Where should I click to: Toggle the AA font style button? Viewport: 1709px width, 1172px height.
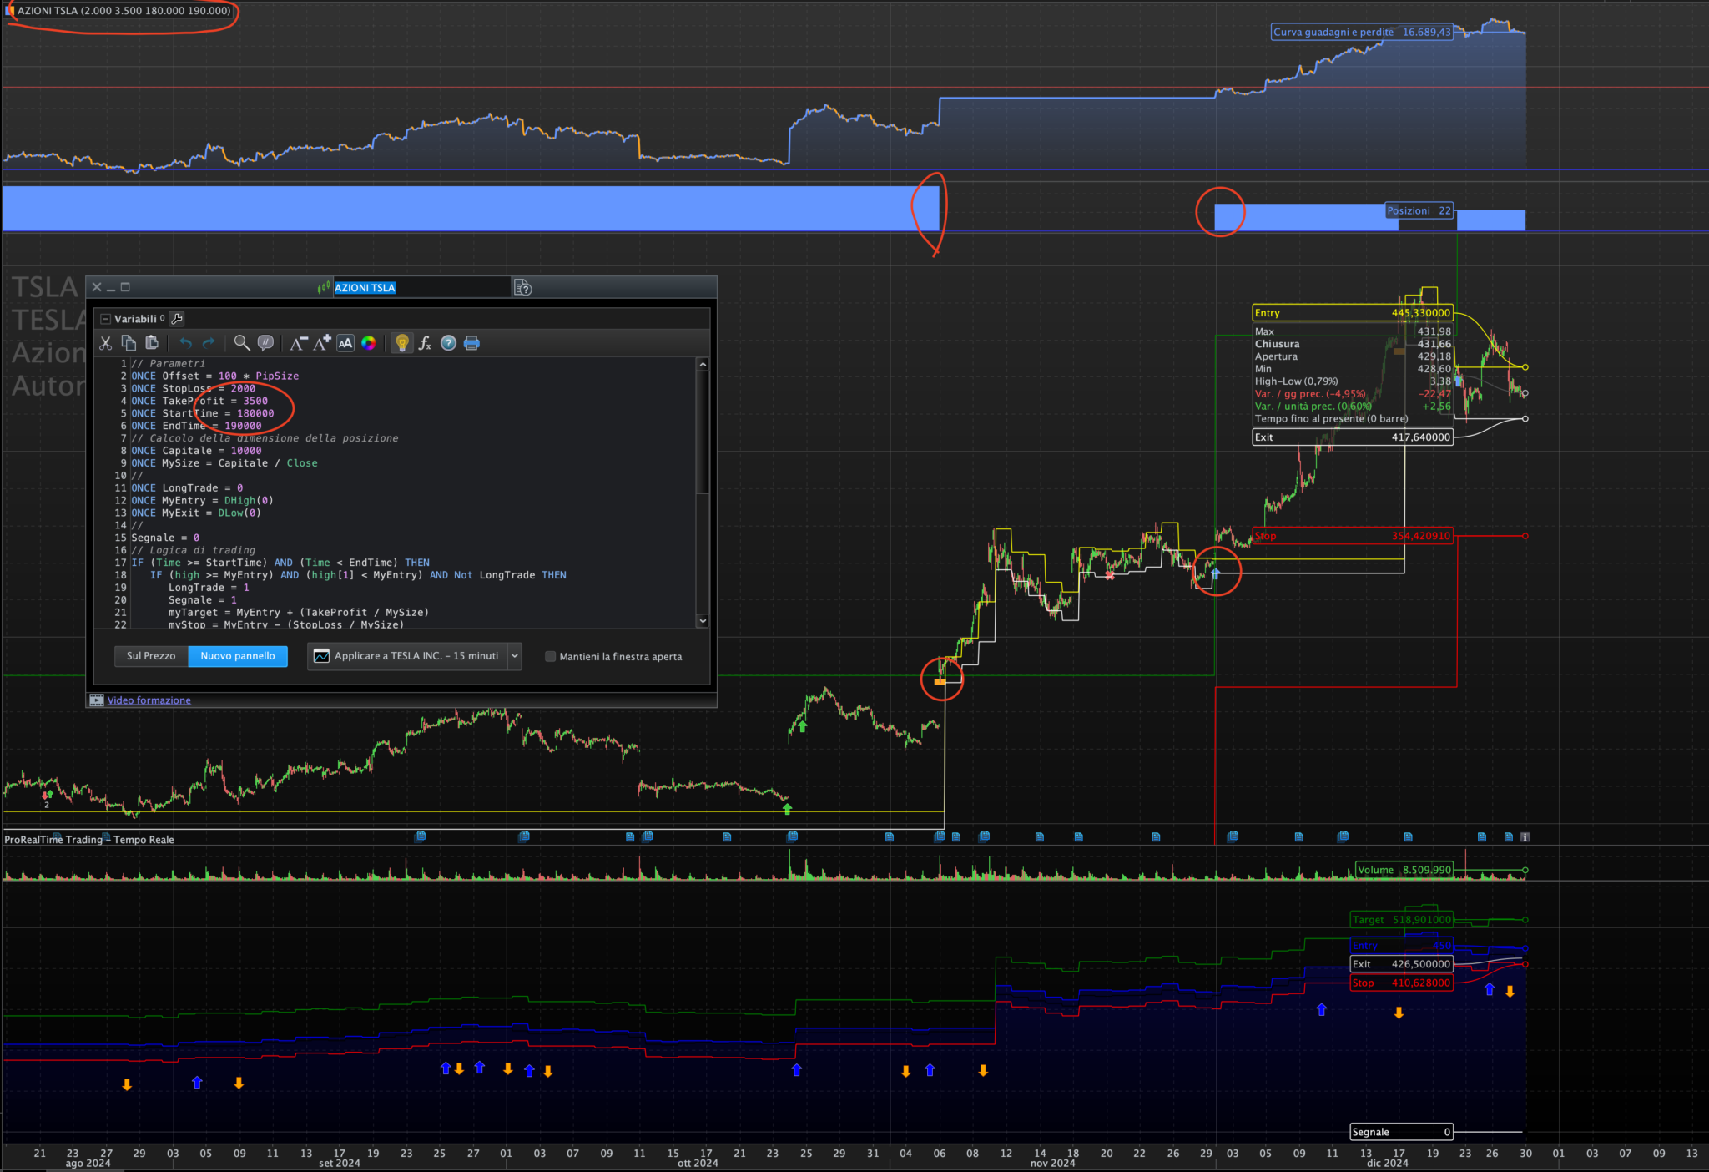[345, 343]
